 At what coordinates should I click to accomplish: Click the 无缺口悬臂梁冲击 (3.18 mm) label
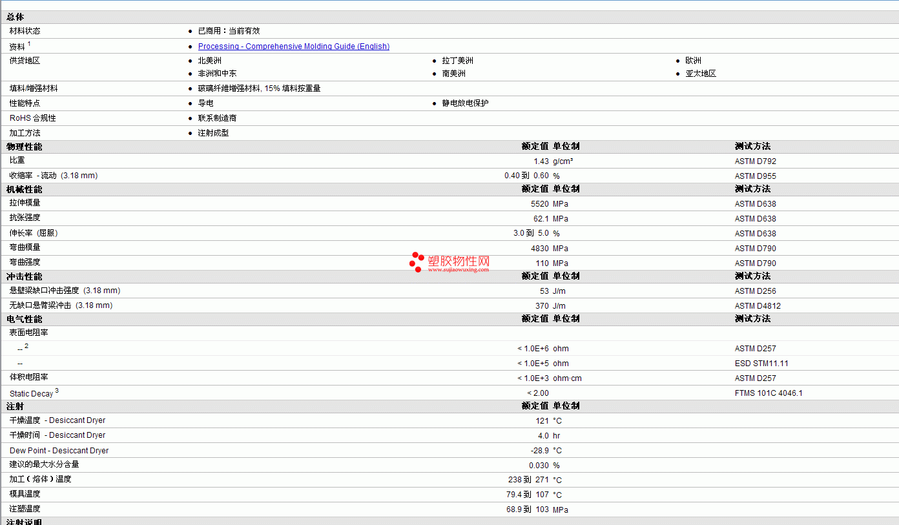(61, 305)
